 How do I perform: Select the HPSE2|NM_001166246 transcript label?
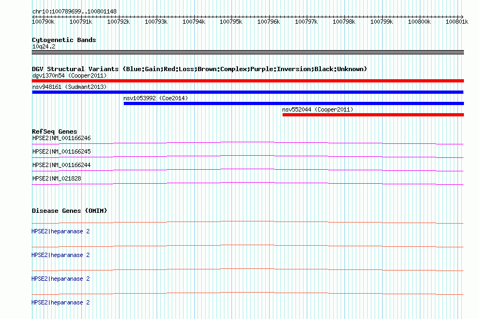coord(61,138)
